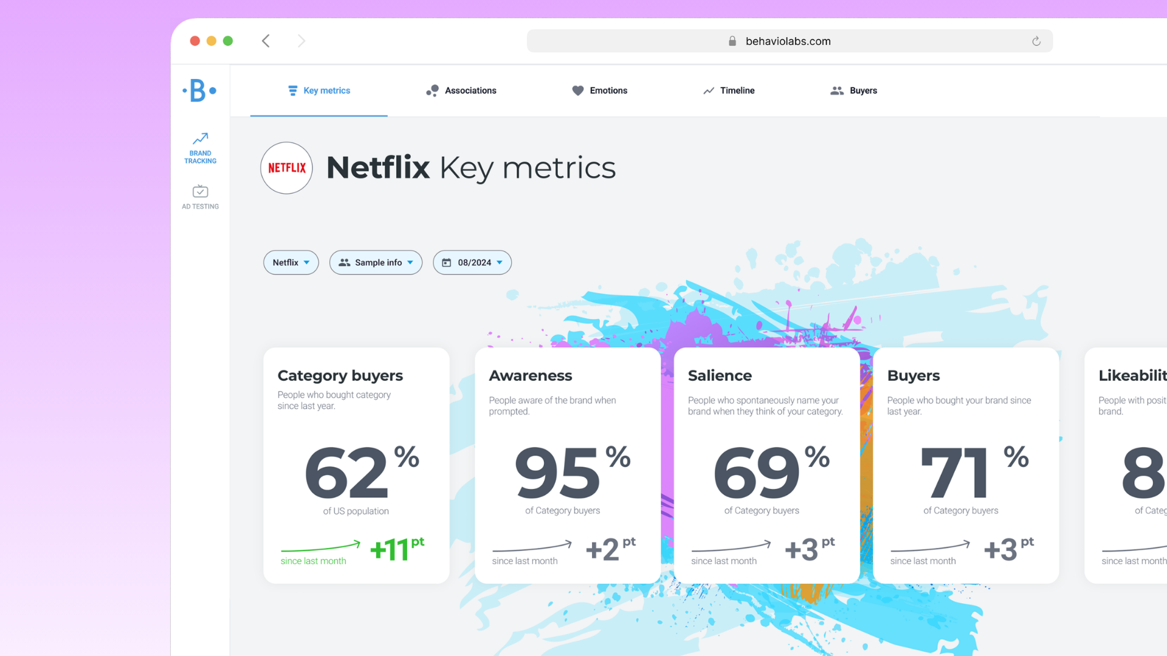Switch to the Buyers tab

point(854,91)
